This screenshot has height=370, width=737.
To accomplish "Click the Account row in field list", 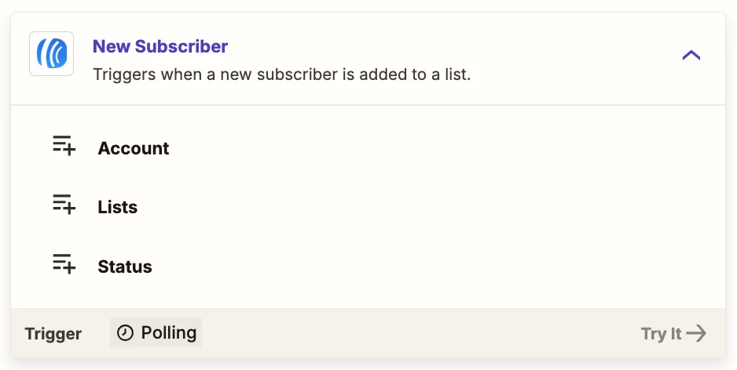I will pyautogui.click(x=368, y=148).
